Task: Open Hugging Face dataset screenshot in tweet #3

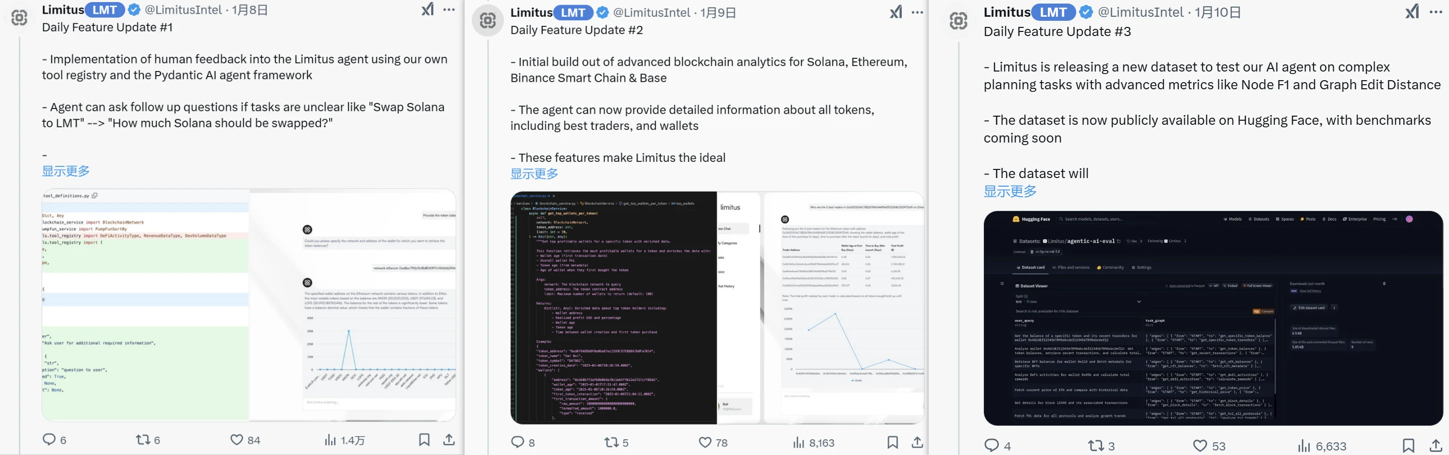Action: (x=1213, y=318)
